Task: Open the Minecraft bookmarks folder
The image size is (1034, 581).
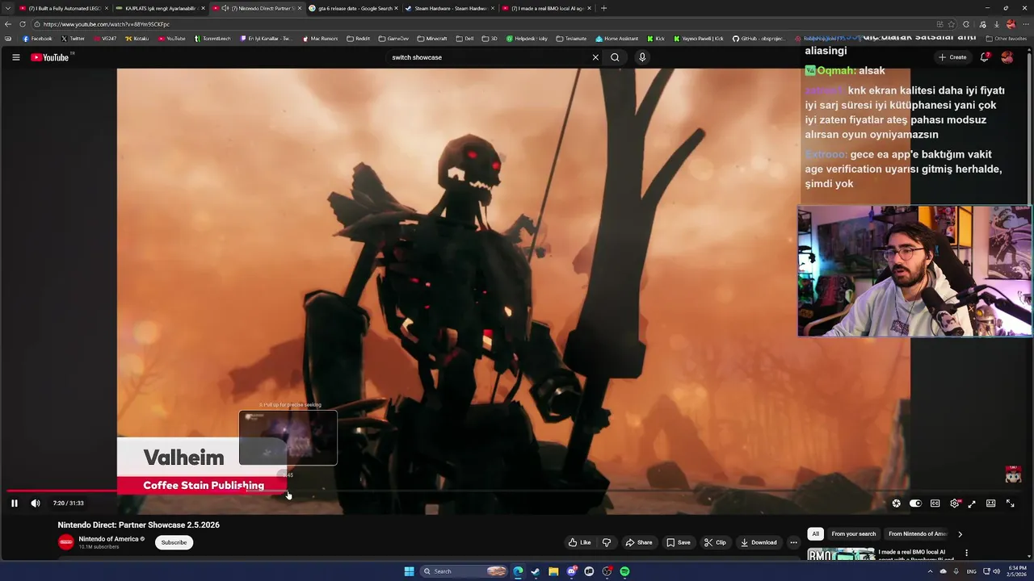Action: pos(432,39)
